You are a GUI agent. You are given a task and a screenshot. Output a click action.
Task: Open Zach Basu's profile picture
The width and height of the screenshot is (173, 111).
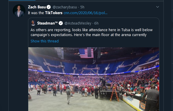tap(19, 11)
